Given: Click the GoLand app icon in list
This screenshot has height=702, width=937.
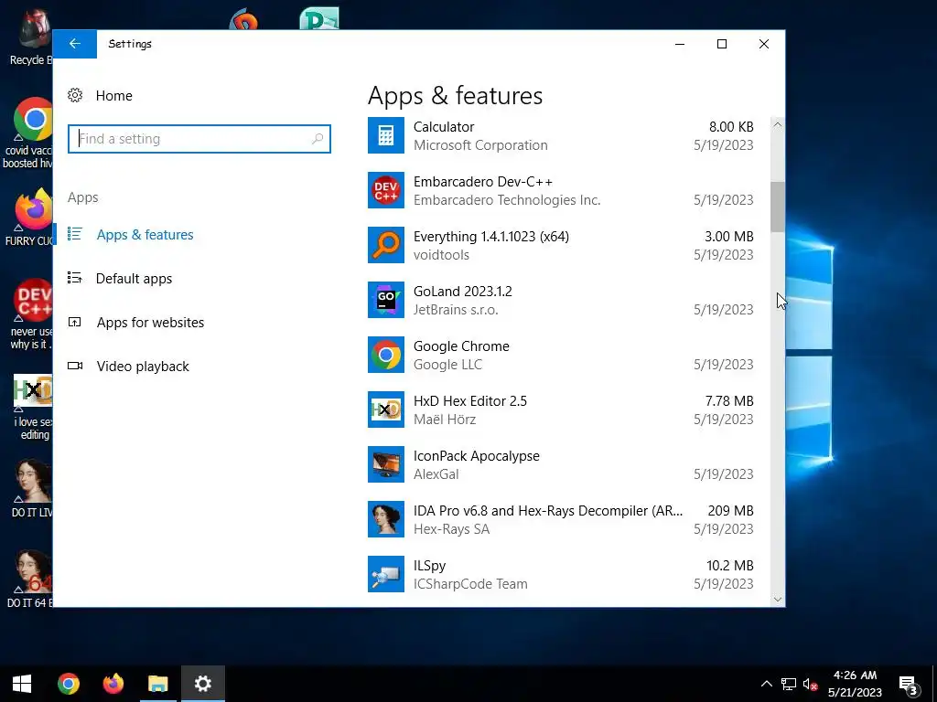Looking at the screenshot, I should (386, 300).
